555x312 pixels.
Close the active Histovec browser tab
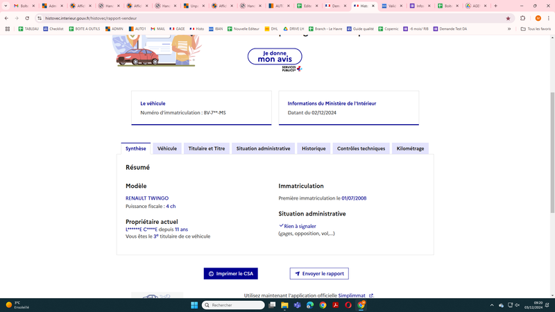(x=373, y=6)
